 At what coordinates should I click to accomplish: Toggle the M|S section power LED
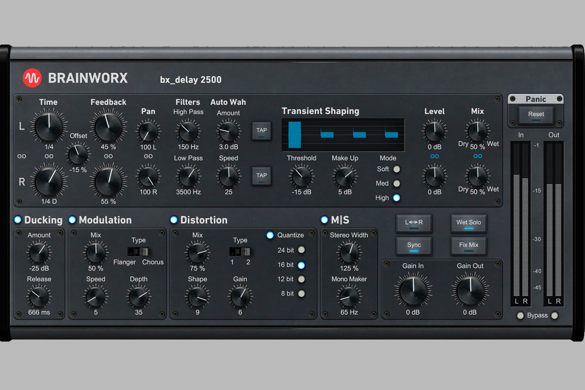click(x=325, y=220)
